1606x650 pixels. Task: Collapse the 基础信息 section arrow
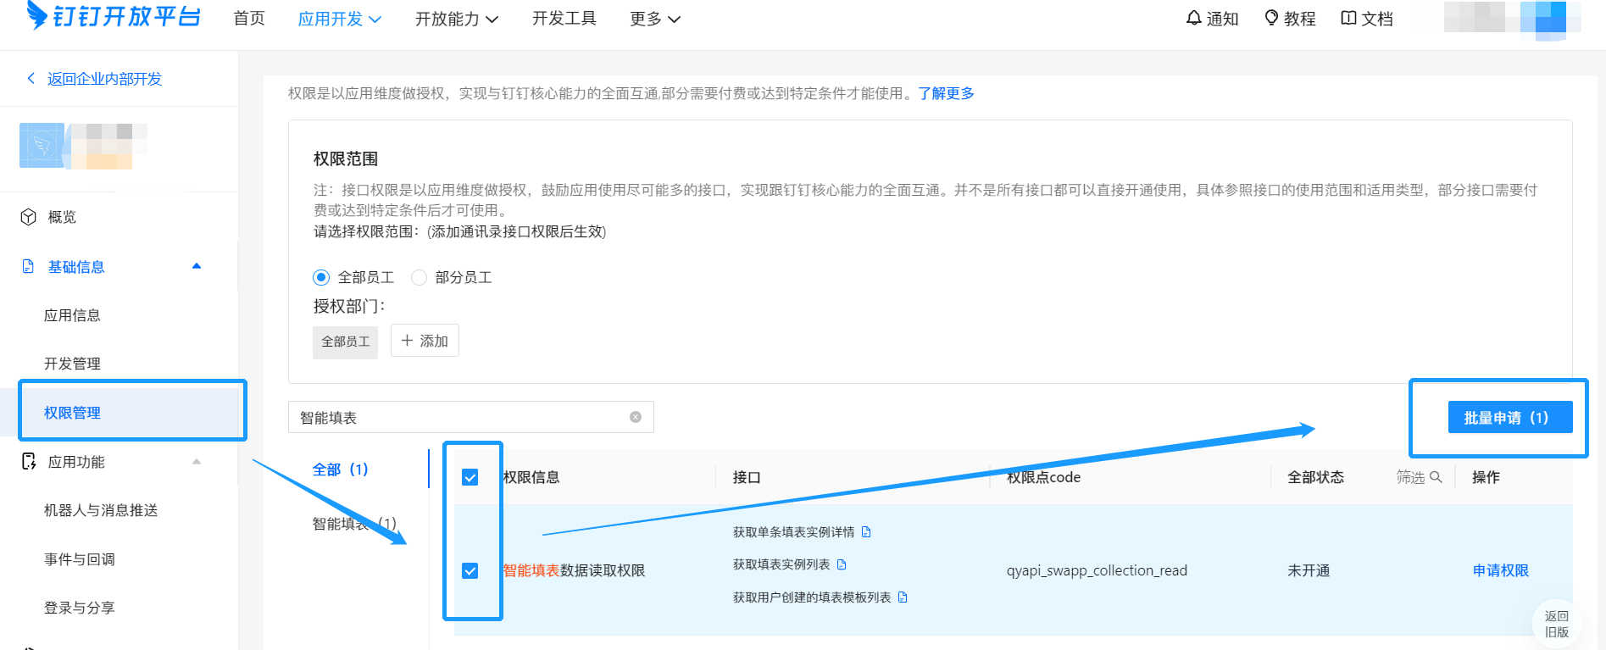pos(197,266)
